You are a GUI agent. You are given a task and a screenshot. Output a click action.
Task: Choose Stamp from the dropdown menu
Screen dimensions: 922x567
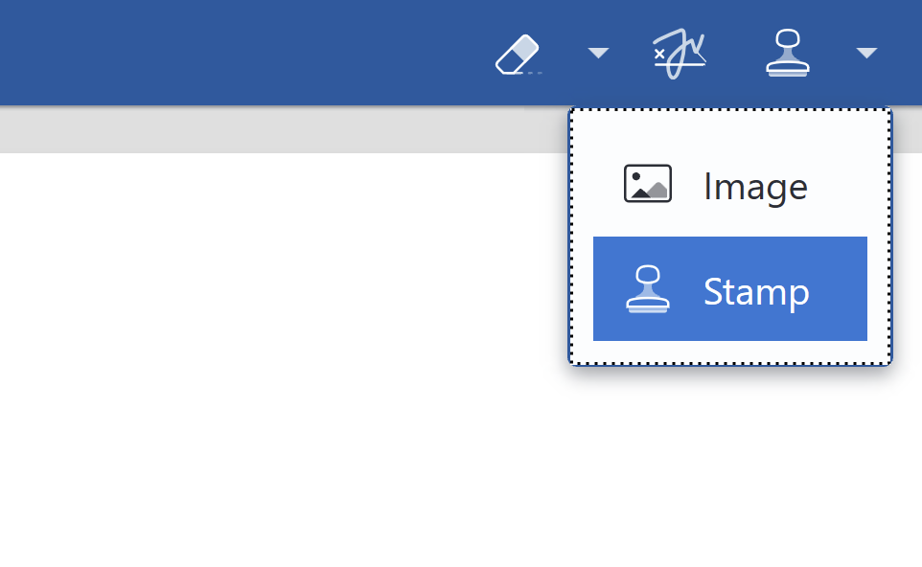(x=729, y=289)
